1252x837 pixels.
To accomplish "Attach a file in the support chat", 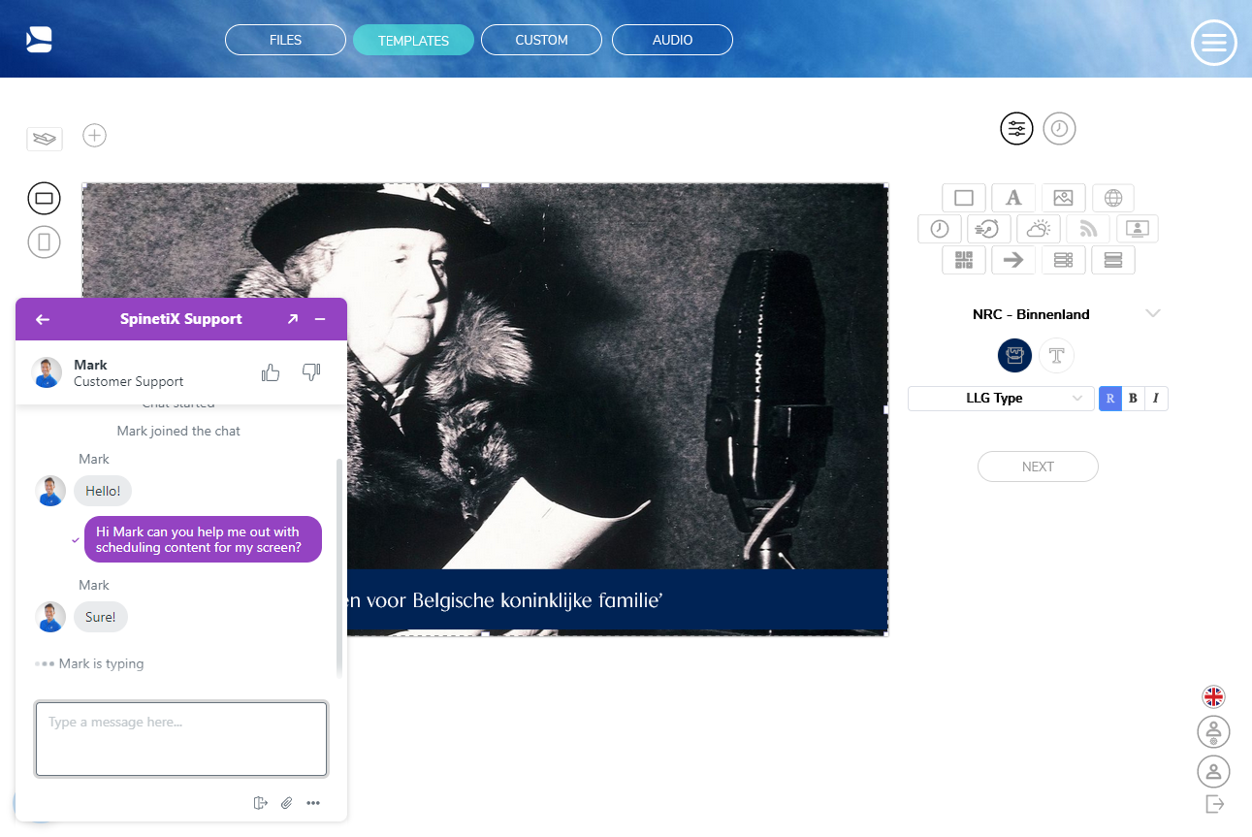I will pyautogui.click(x=286, y=803).
